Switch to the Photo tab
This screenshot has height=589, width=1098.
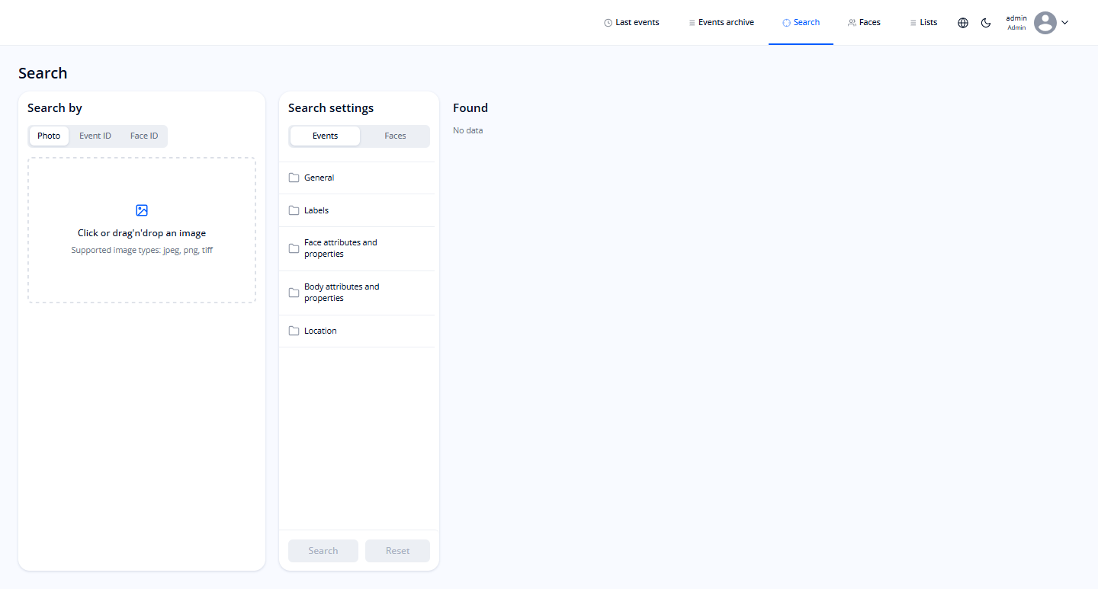click(x=48, y=136)
